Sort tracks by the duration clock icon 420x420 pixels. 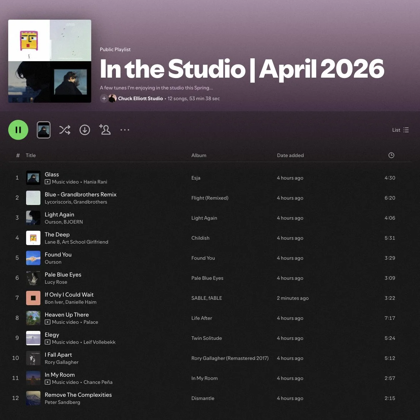click(391, 155)
